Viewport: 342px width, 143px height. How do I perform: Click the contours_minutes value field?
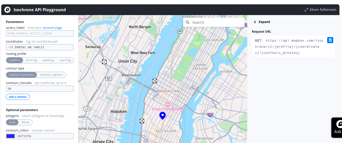pos(40,89)
